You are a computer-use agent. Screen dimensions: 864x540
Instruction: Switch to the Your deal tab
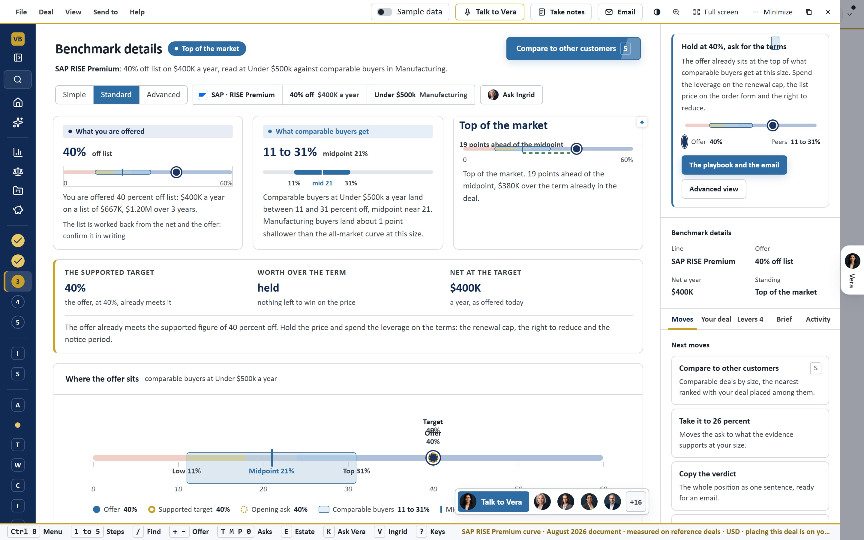716,319
